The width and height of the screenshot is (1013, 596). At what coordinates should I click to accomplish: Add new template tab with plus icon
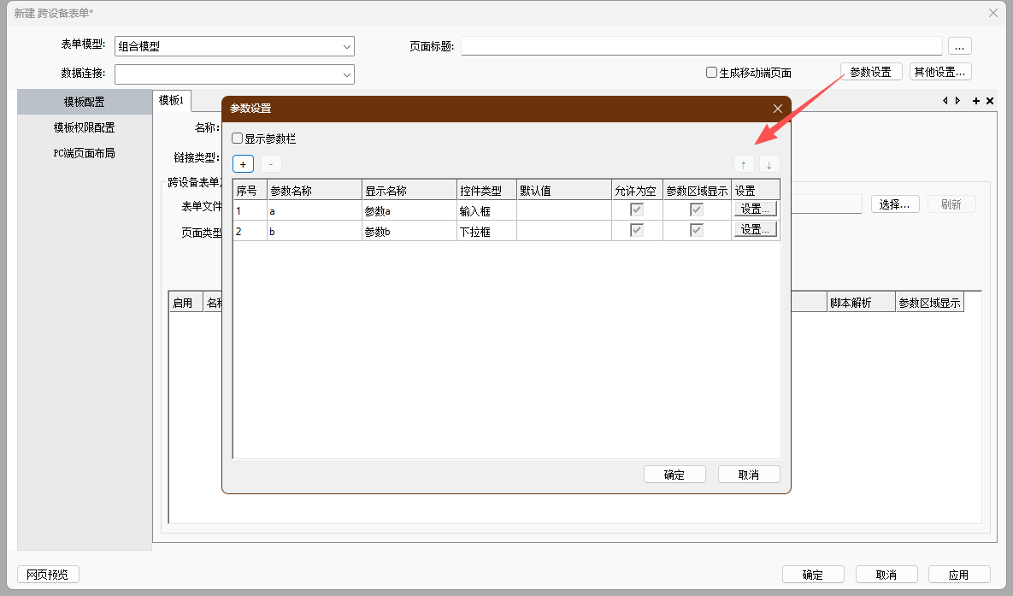coord(976,101)
